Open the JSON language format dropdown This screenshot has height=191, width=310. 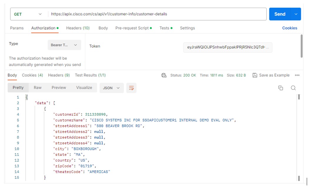coord(111,88)
